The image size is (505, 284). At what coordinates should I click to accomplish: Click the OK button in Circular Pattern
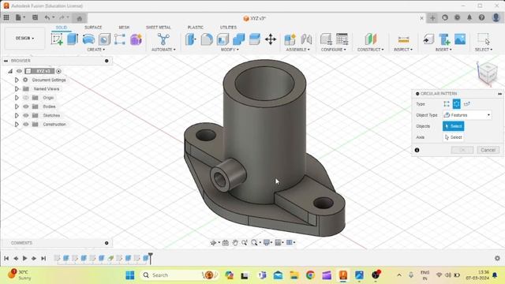click(462, 150)
